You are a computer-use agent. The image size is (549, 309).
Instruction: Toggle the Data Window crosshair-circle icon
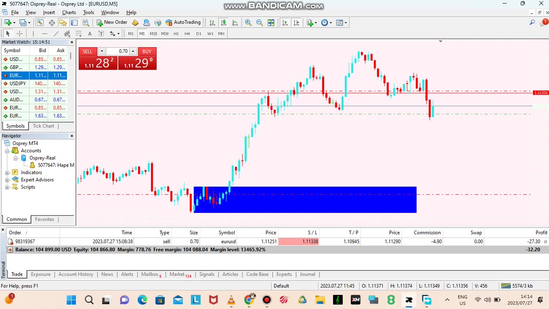[x=51, y=22]
